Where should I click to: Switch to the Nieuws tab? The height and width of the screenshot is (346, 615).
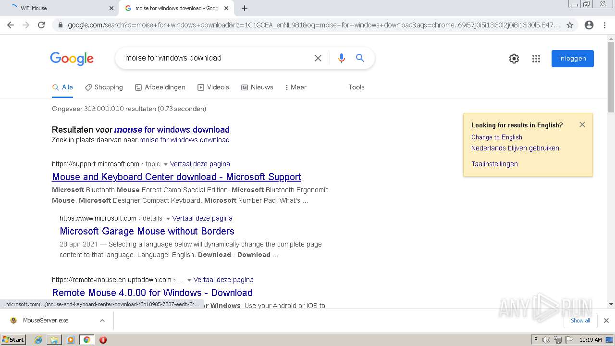click(x=257, y=87)
